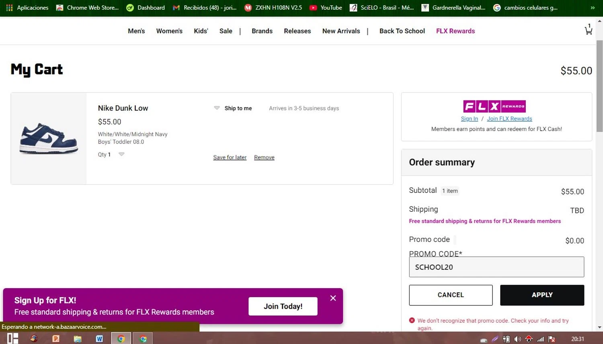
Task: Click Ship to me label
Action: (238, 108)
